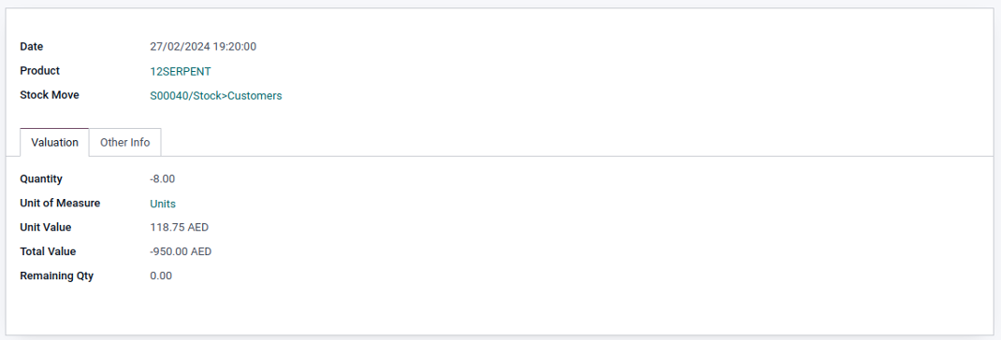Open the 12SERPENT product link
This screenshot has height=340, width=1001.
[180, 71]
